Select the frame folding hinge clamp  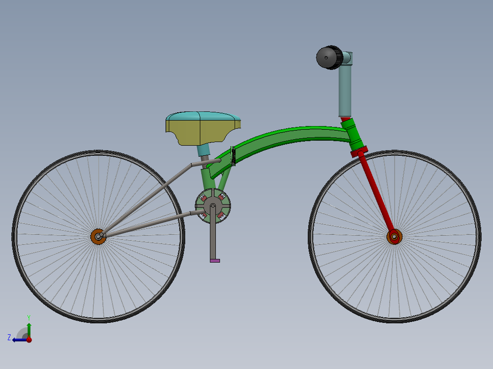[233, 156]
